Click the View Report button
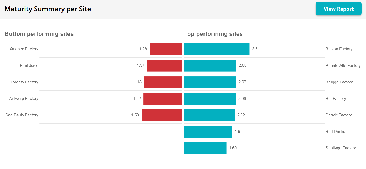366x169 pixels. point(338,9)
